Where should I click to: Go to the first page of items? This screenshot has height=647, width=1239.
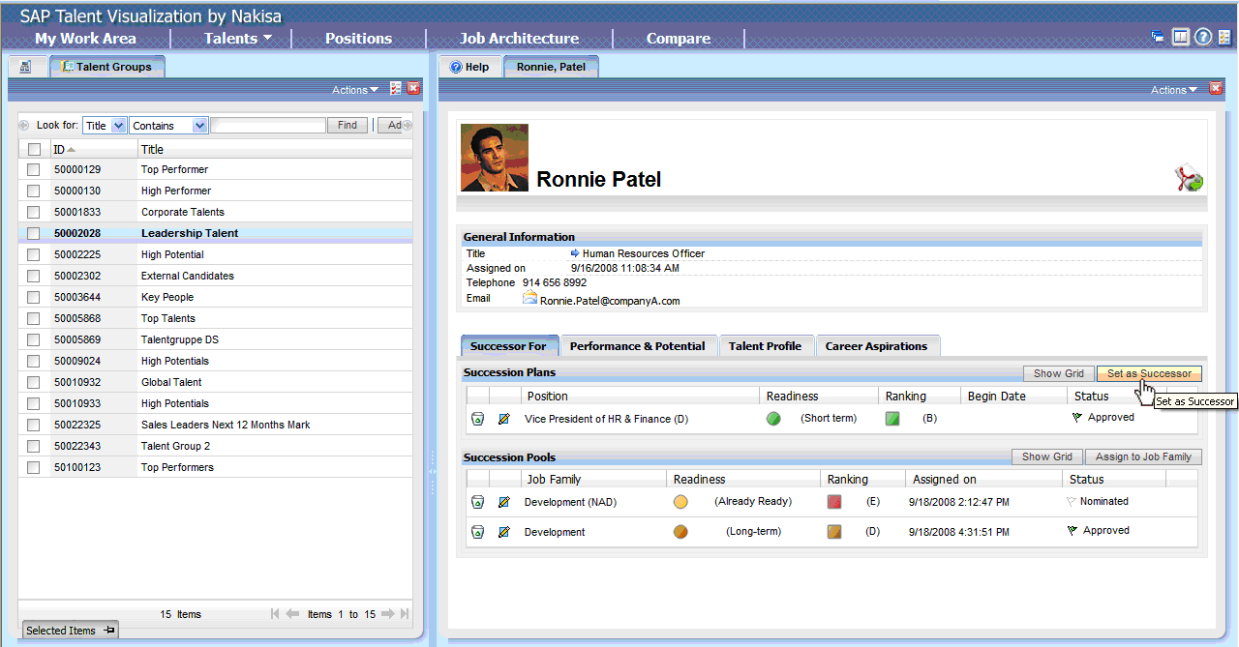click(276, 614)
